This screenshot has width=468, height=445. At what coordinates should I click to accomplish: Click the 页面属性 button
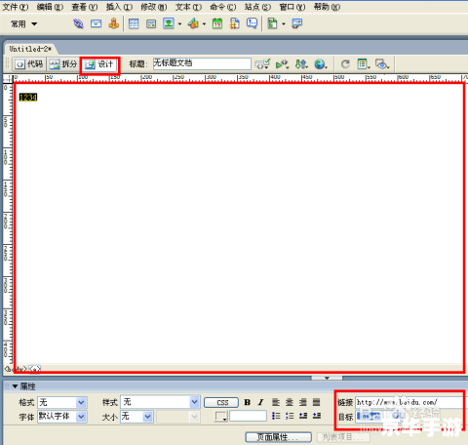pos(278,437)
